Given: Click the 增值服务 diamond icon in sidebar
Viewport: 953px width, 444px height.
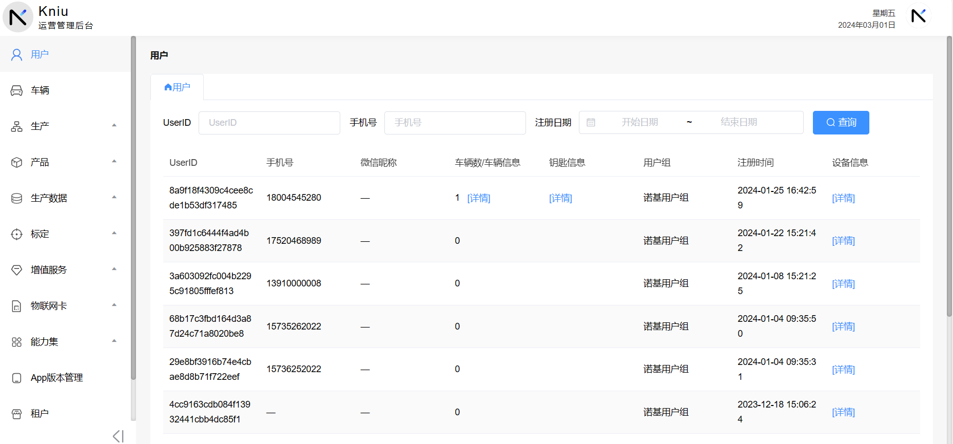Looking at the screenshot, I should pyautogui.click(x=17, y=270).
